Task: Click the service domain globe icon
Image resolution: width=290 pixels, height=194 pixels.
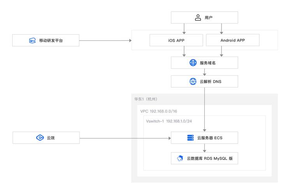Action: click(x=193, y=63)
